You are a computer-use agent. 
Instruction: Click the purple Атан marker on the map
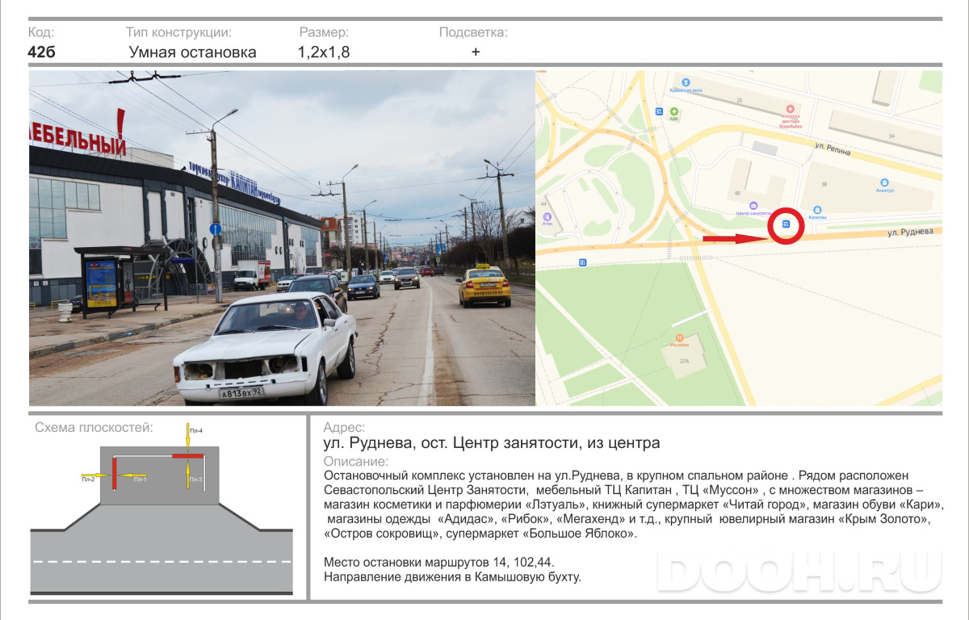547,217
